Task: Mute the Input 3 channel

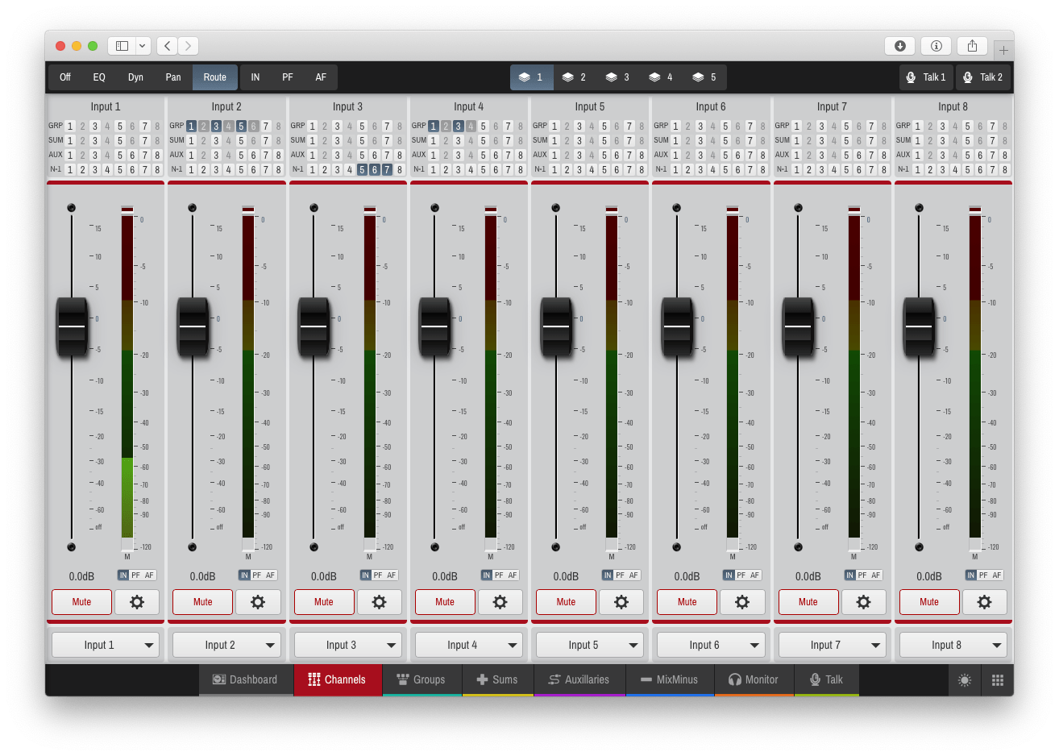Action: 324,602
